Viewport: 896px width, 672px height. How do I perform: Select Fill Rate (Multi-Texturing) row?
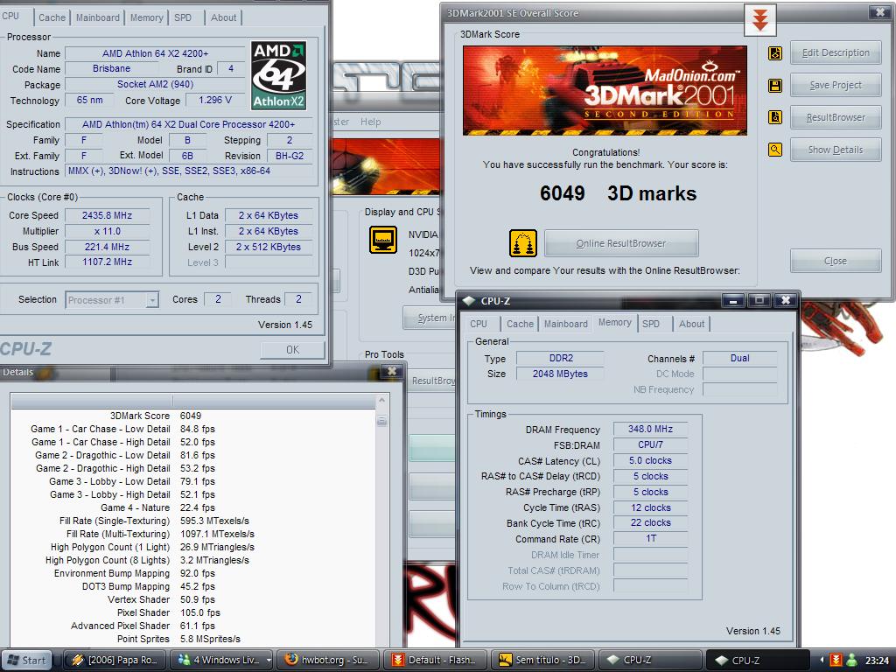pyautogui.click(x=194, y=535)
